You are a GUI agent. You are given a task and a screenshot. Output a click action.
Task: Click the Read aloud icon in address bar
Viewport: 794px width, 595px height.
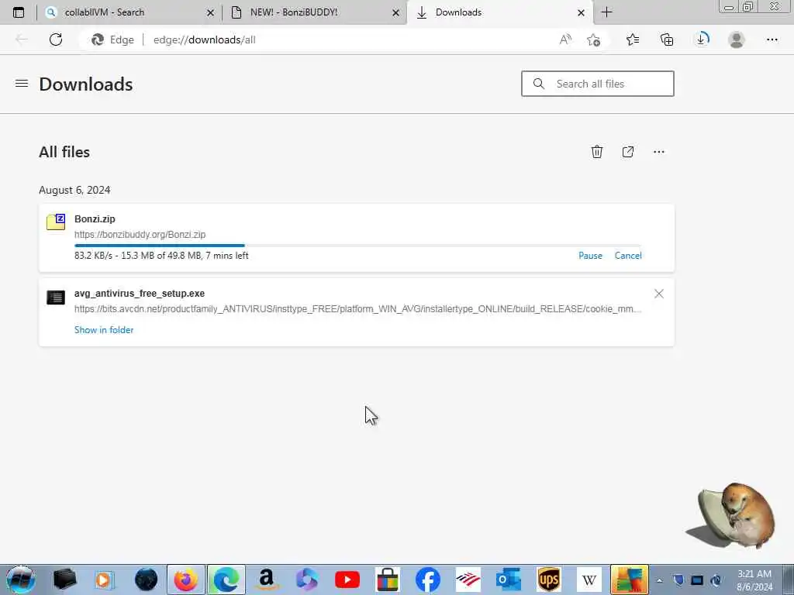565,40
